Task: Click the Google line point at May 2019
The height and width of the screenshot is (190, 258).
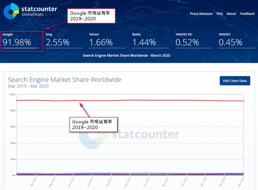Action: coord(55,101)
